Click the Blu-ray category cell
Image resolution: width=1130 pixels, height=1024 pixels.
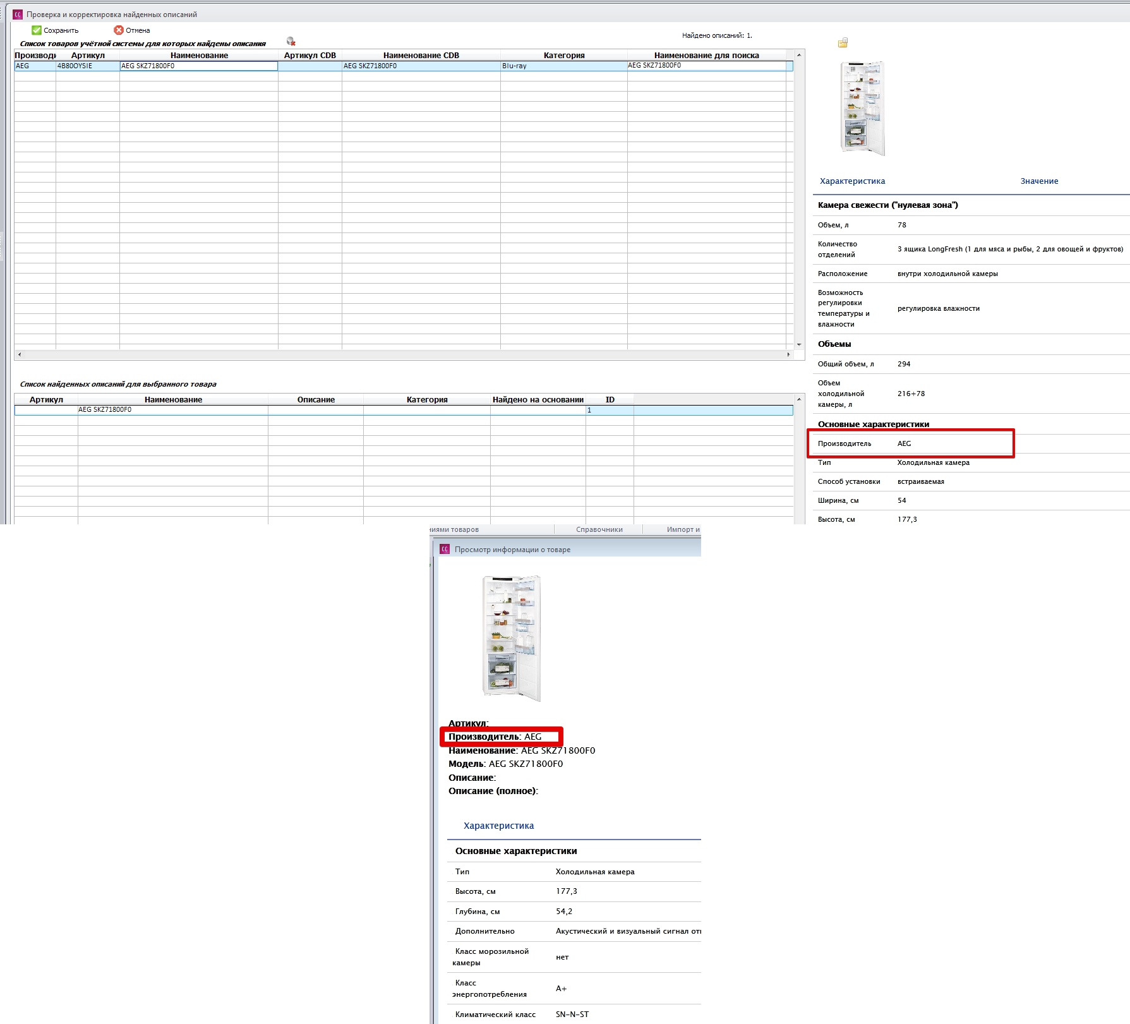(564, 66)
